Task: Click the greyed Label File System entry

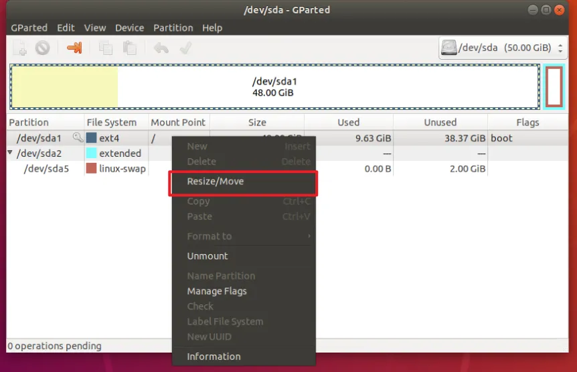Action: click(x=244, y=322)
